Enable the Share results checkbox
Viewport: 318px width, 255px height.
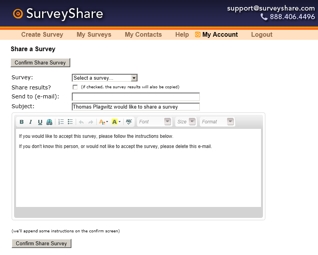click(75, 87)
